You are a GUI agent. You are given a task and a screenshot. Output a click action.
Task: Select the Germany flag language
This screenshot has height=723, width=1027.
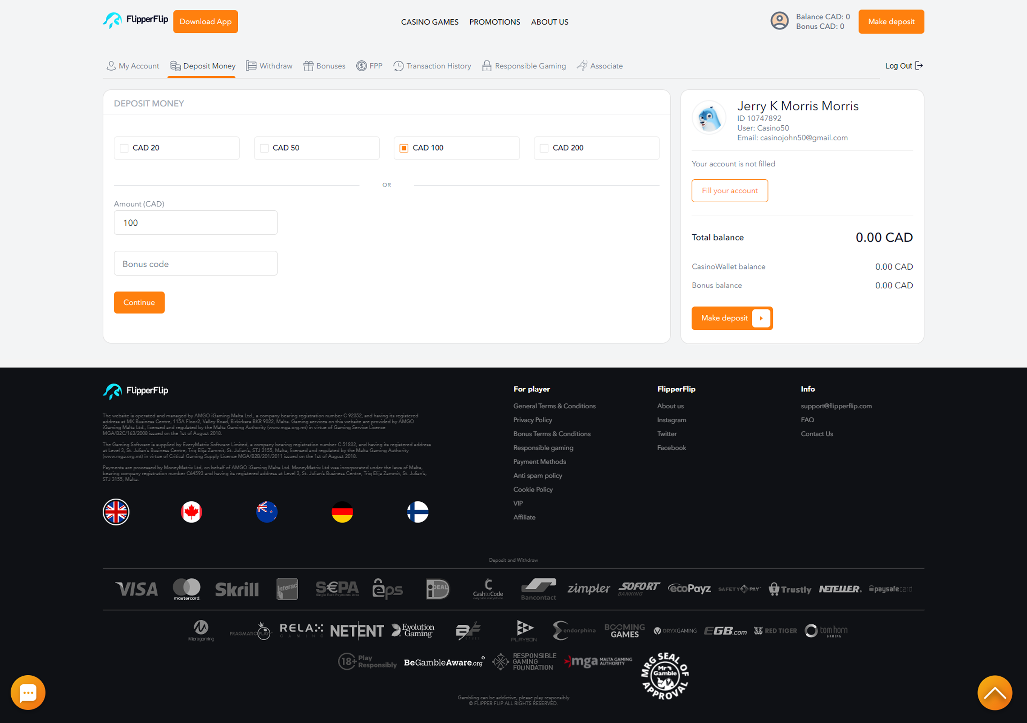(x=342, y=512)
